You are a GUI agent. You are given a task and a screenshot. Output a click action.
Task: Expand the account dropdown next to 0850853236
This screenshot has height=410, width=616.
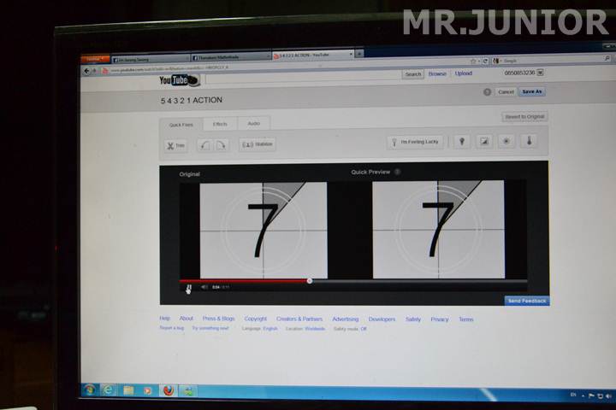point(541,73)
